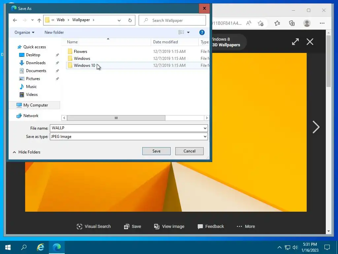Click left arrow of horizontal scrollbar

coord(64,118)
